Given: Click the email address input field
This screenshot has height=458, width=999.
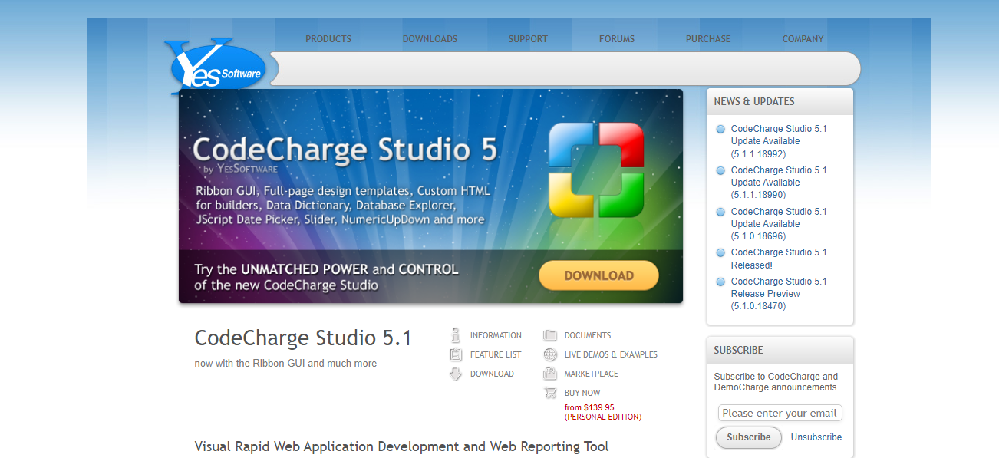Looking at the screenshot, I should 780,413.
